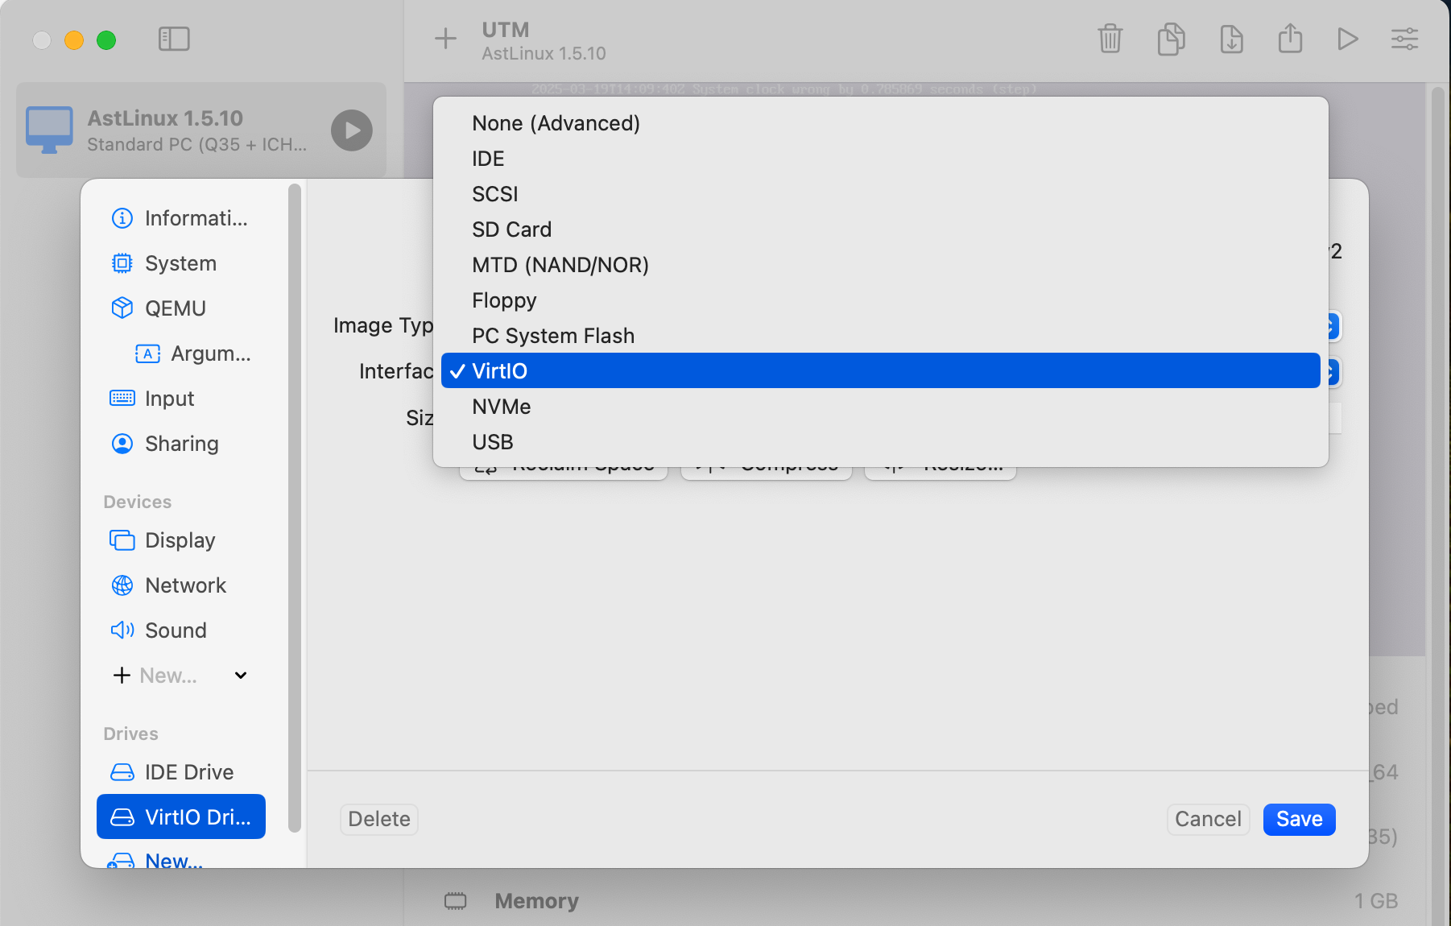Open the QEMU settings section
The height and width of the screenshot is (926, 1451).
pyautogui.click(x=181, y=308)
